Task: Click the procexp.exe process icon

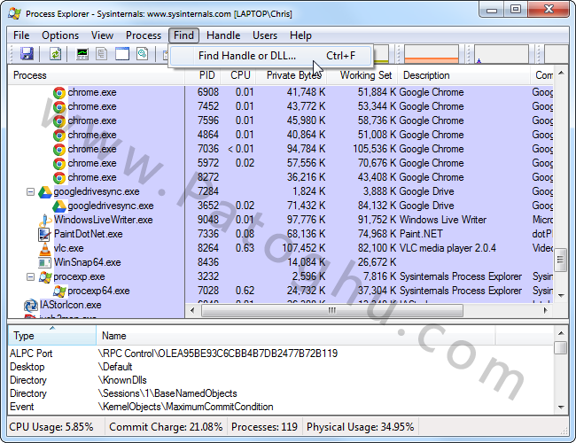Action: tap(45, 277)
